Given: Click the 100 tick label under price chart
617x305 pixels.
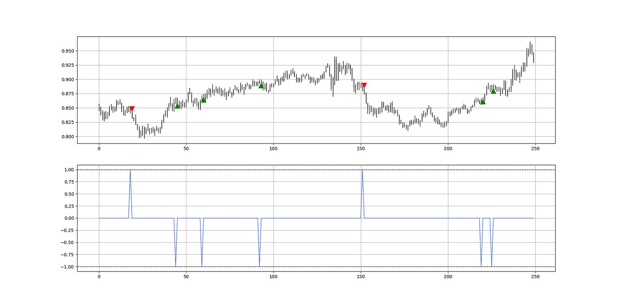Looking at the screenshot, I should click(273, 149).
